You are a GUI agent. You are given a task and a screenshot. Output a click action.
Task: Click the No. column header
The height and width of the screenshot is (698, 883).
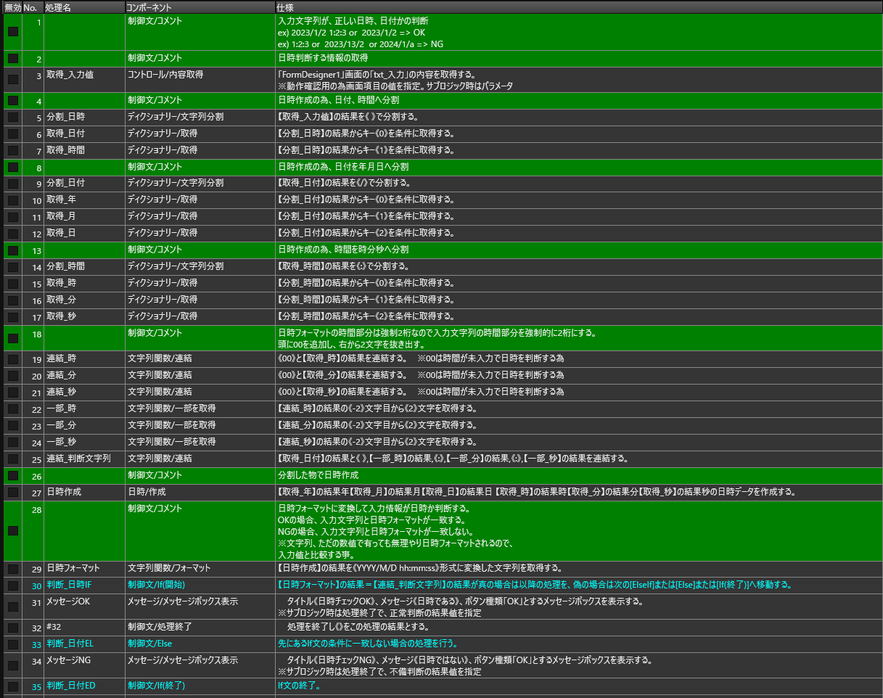(32, 7)
